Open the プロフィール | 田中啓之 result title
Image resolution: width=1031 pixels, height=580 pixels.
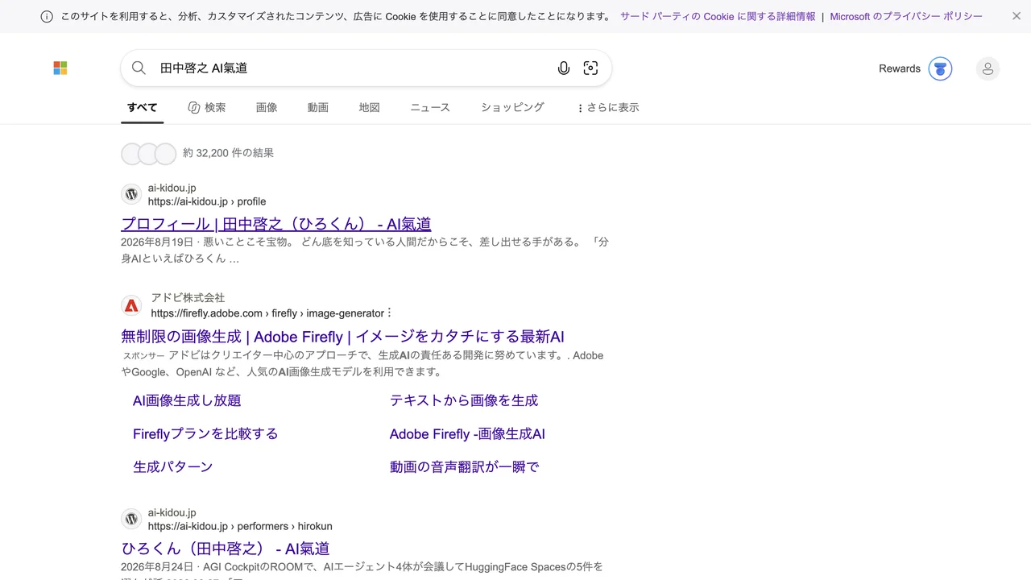point(276,224)
